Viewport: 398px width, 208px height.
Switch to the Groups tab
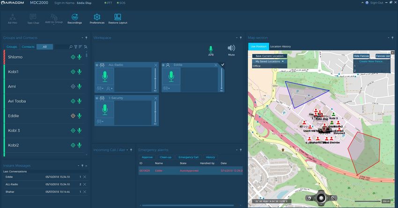tap(12, 47)
